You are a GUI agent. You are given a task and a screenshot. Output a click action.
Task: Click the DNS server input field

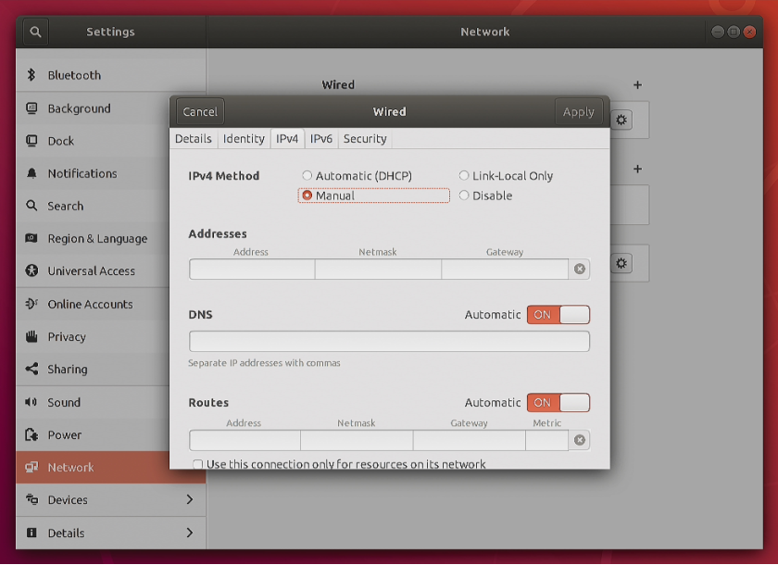(x=389, y=342)
